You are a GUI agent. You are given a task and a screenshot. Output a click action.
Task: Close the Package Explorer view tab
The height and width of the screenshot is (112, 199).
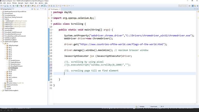[13, 9]
